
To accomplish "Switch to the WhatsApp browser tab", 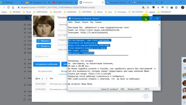I will pos(11,2).
